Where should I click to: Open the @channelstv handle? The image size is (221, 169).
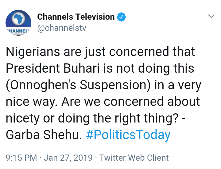coord(62,28)
